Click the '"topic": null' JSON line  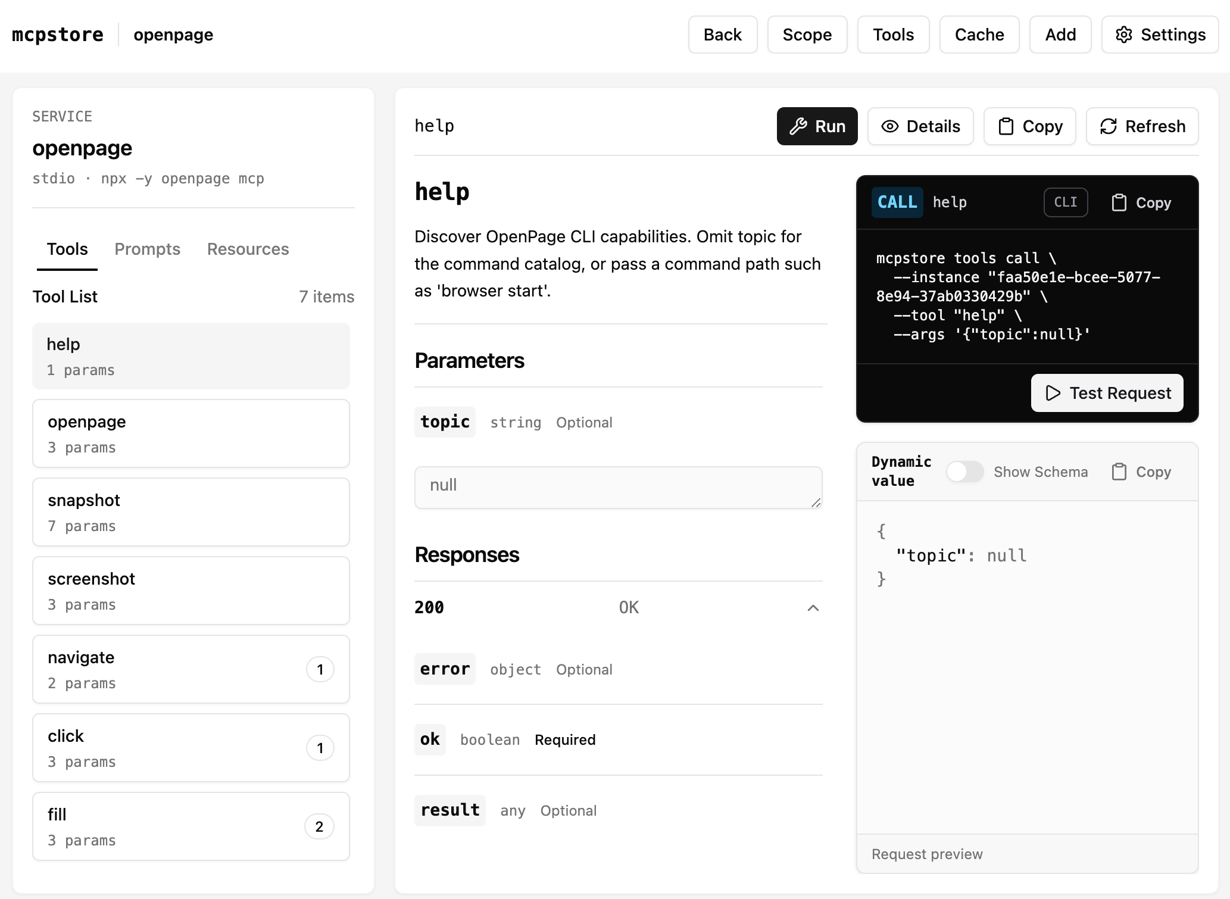tap(961, 555)
